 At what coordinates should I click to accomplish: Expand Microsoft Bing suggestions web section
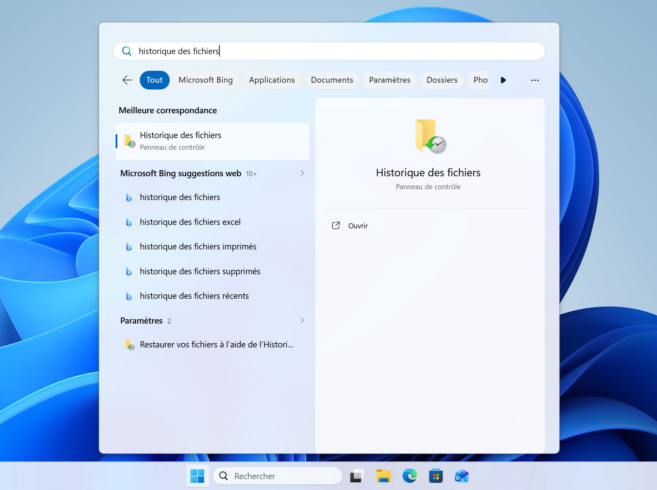pos(302,173)
